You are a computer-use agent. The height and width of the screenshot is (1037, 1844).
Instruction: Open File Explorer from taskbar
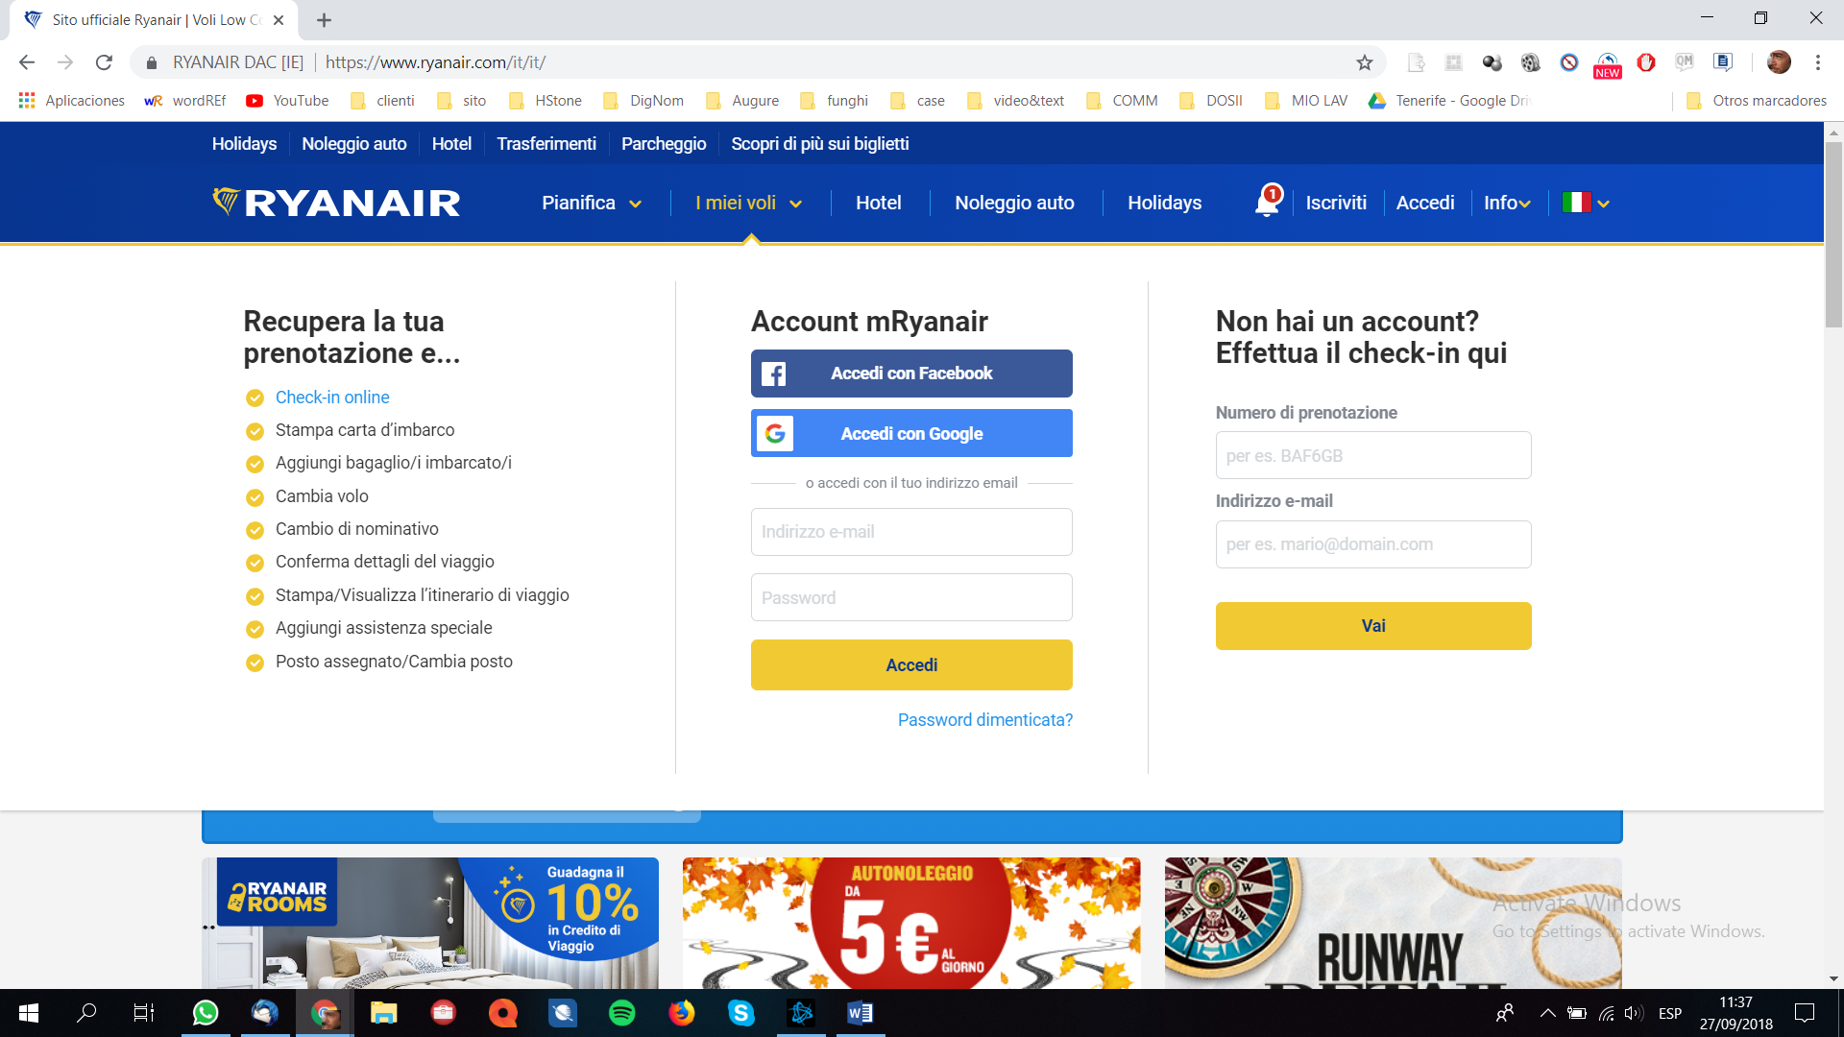point(384,1013)
